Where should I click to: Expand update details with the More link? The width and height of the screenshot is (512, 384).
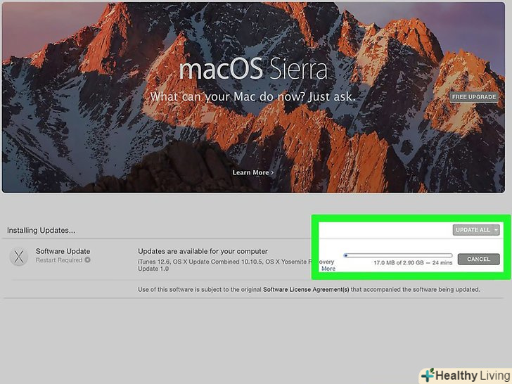tap(328, 269)
